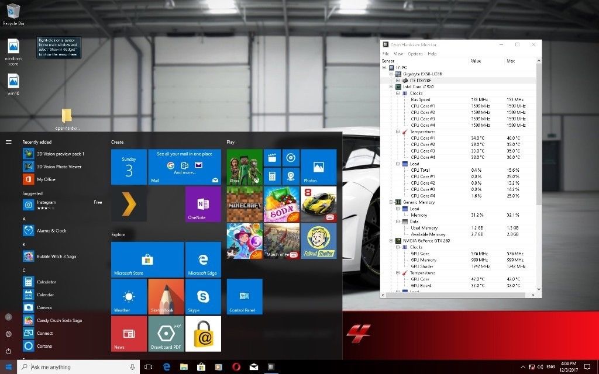Viewport: 599px width, 374px height.
Task: Open Task View on the taskbar
Action: pyautogui.click(x=148, y=367)
